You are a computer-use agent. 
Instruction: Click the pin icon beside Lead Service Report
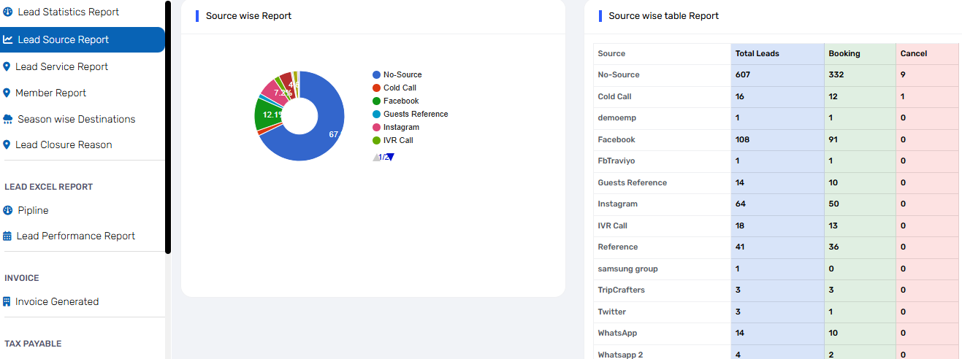(x=7, y=66)
